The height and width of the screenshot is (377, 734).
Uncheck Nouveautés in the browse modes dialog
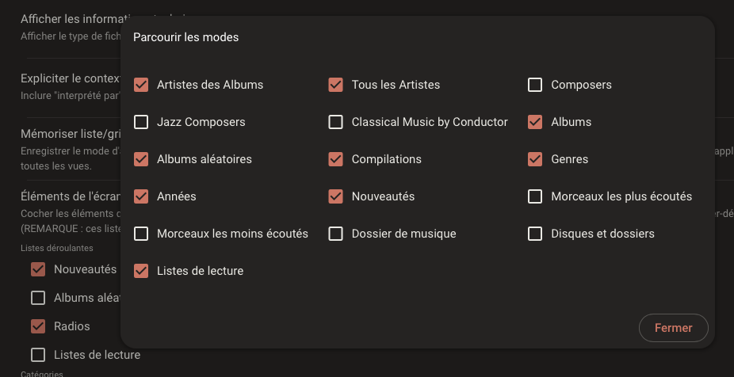click(x=336, y=196)
